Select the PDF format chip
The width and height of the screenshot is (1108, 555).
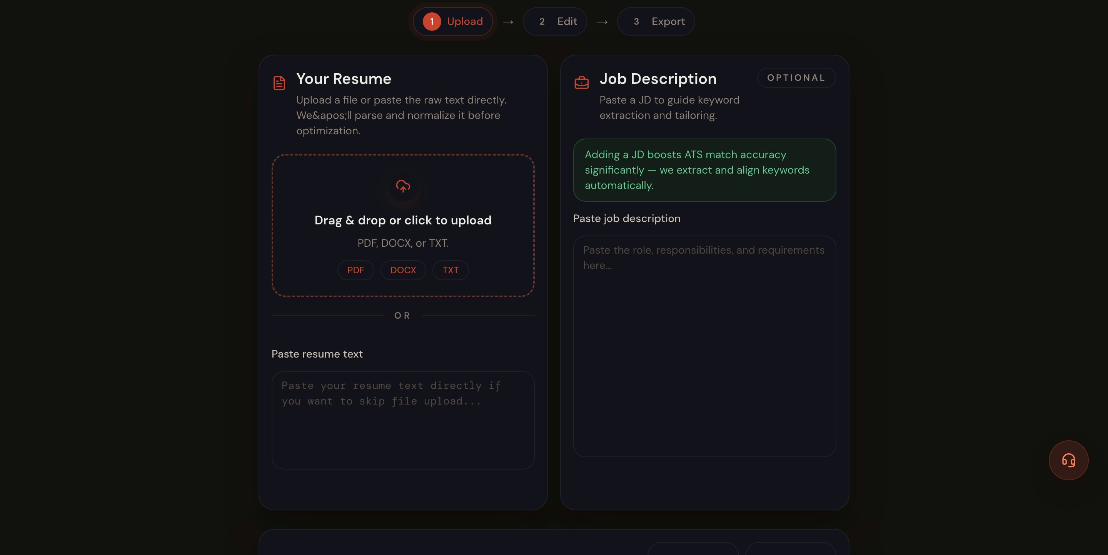355,270
